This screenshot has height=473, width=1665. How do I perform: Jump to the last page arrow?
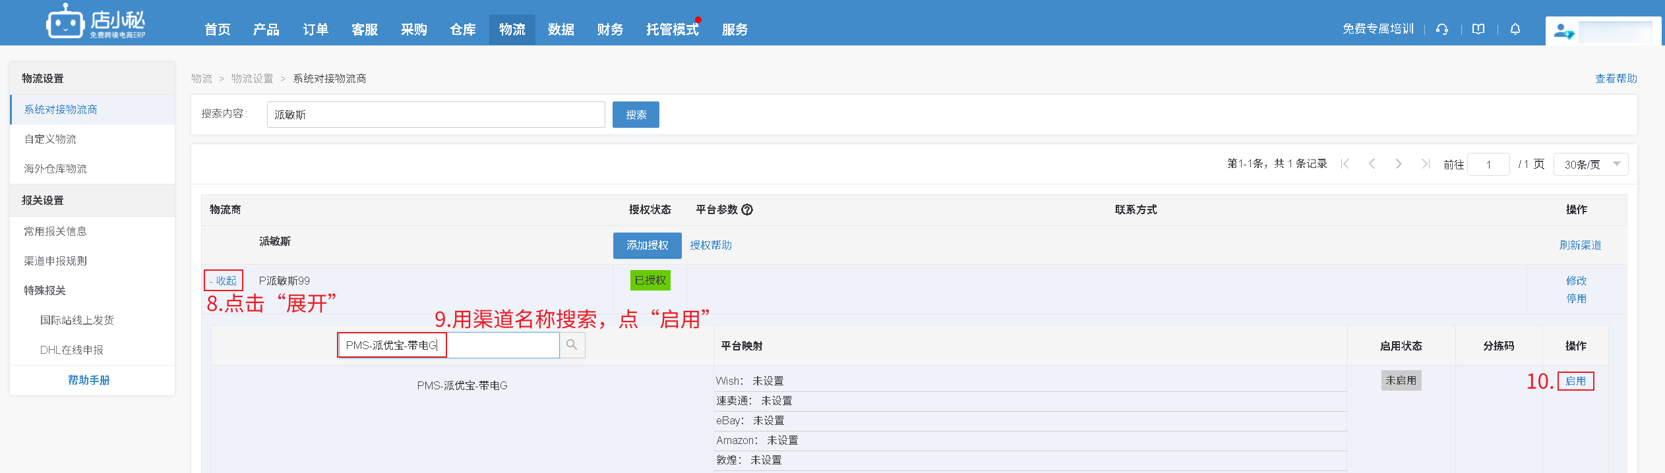coord(1425,164)
